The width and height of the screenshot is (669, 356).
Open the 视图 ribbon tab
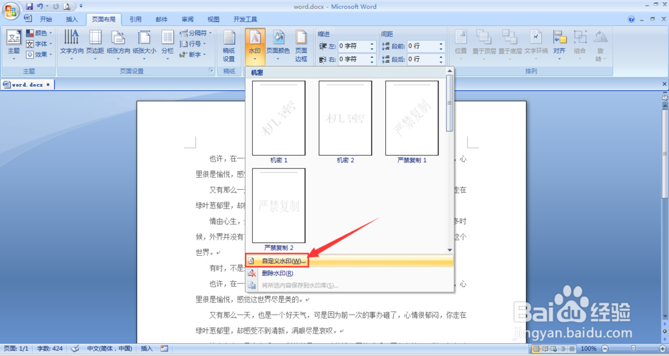coord(213,19)
